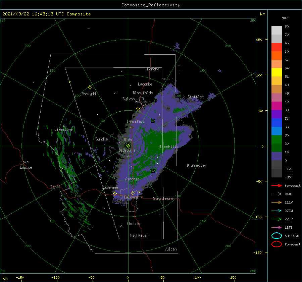Click the red forecast arrow in legend
This screenshot has height=282, width=302.
pos(276,185)
